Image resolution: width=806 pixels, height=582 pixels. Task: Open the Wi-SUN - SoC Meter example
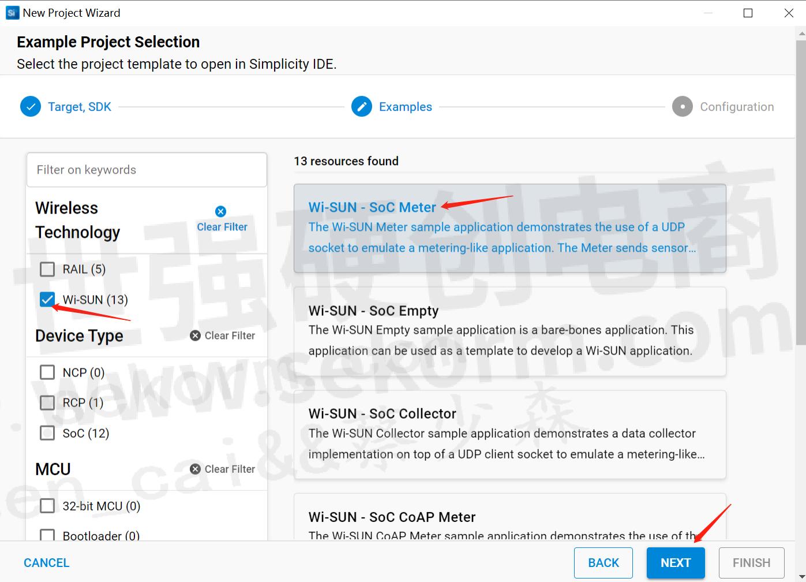pyautogui.click(x=509, y=228)
